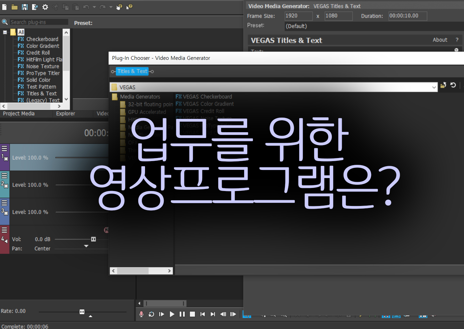Click the question mark help button
Viewport: 464px width, 329px height.
tap(457, 40)
